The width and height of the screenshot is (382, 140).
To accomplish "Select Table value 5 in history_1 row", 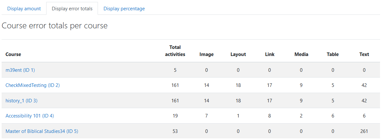I will 333,101.
